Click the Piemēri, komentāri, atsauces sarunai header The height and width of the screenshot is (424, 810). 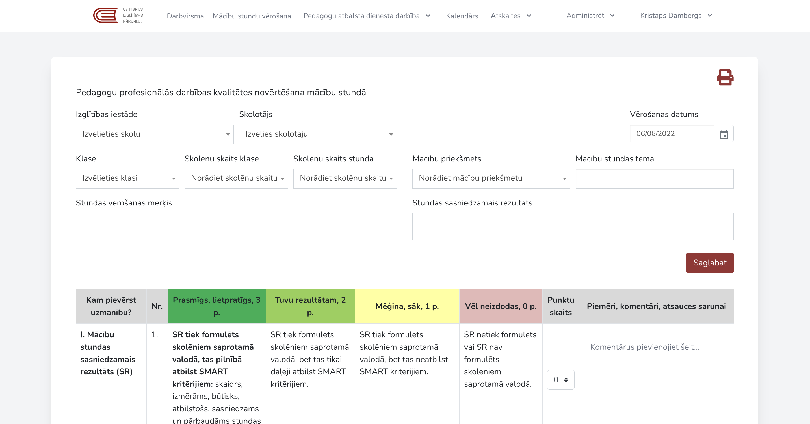click(656, 306)
